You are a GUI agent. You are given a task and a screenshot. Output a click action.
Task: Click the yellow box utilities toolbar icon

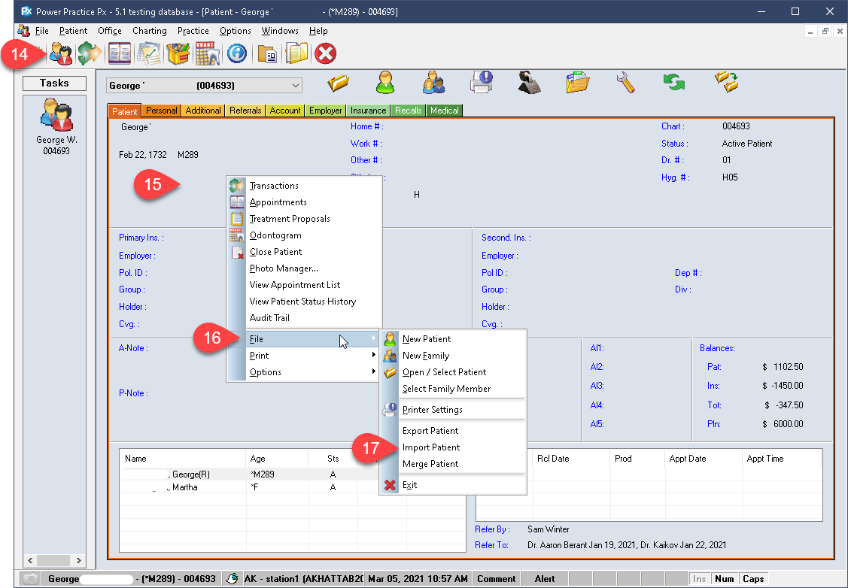178,53
